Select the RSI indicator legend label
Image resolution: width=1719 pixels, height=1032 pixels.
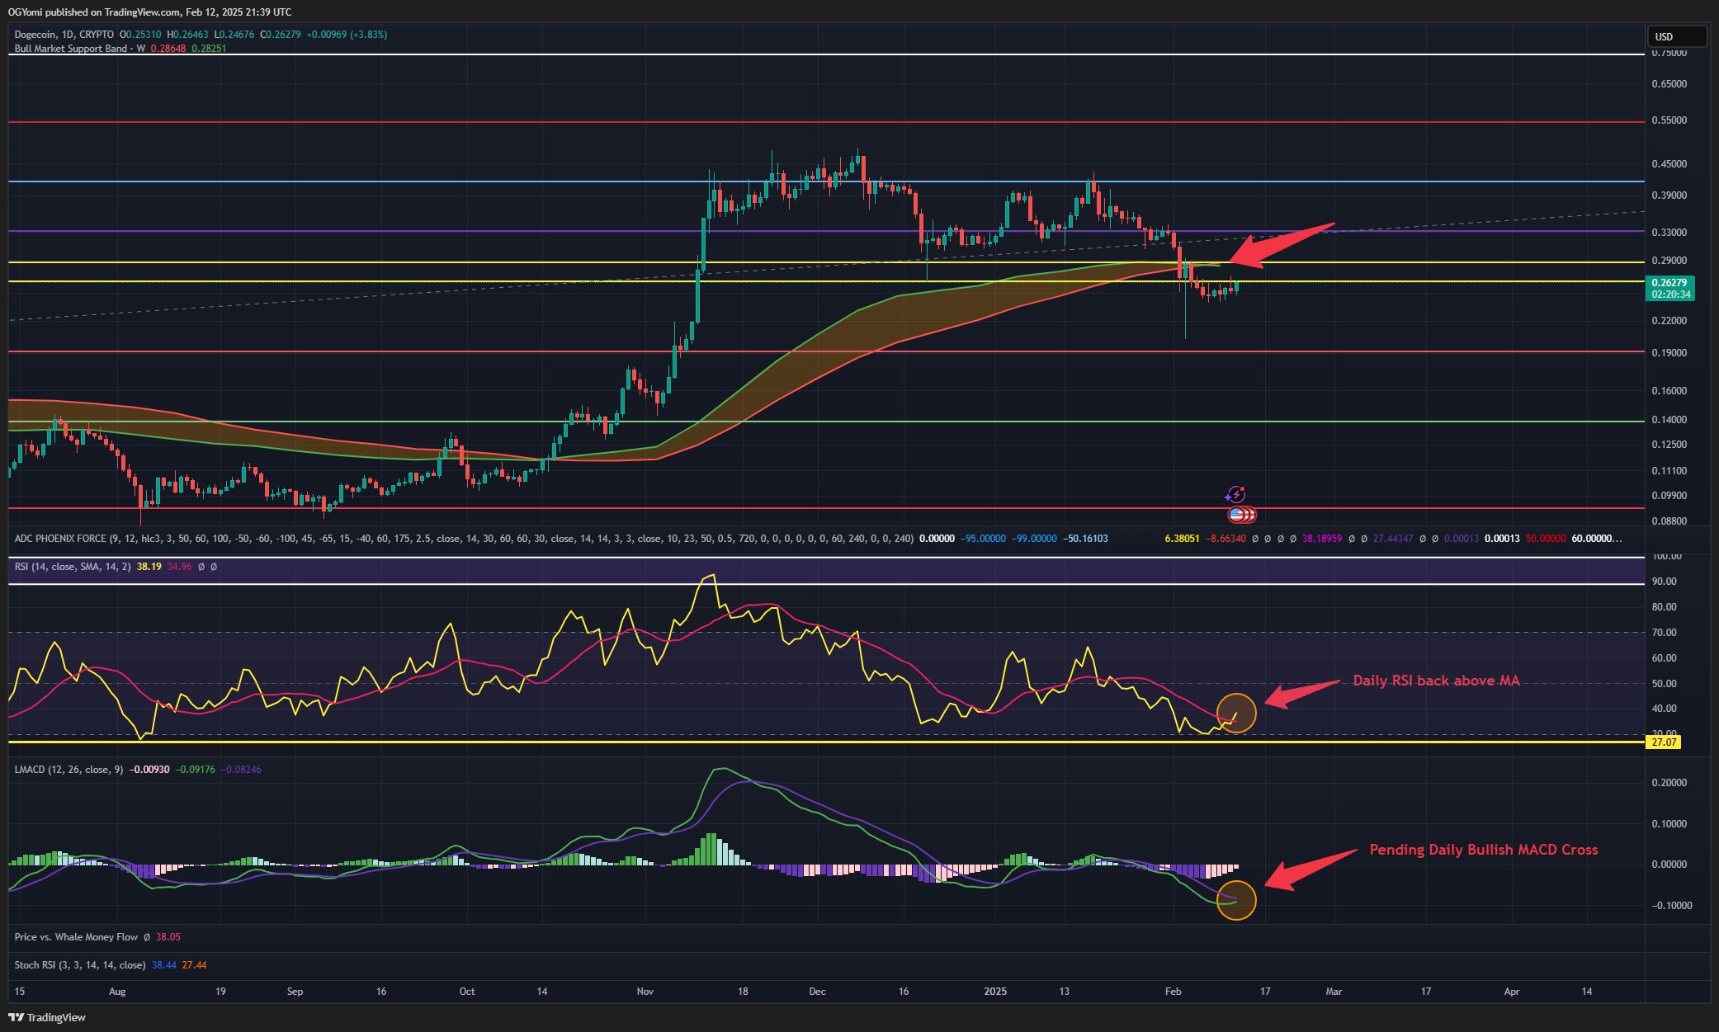pyautogui.click(x=72, y=567)
